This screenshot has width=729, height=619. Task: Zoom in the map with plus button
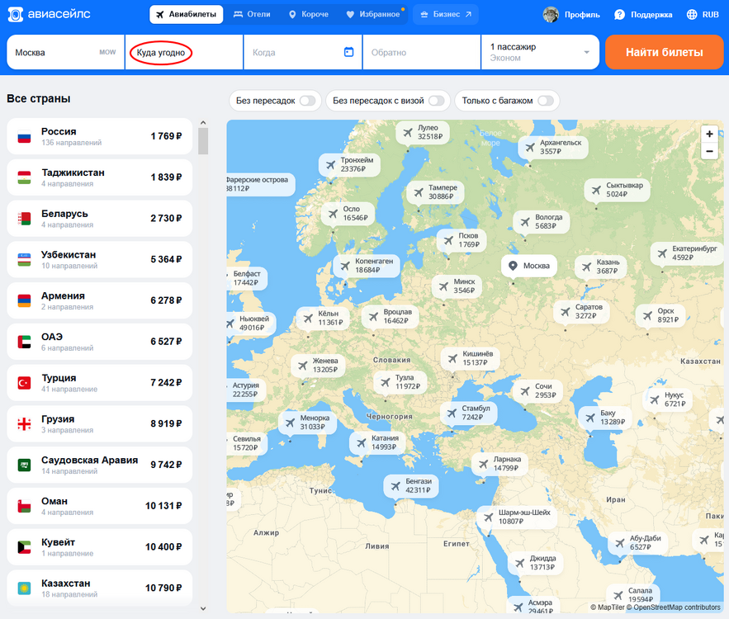(709, 134)
